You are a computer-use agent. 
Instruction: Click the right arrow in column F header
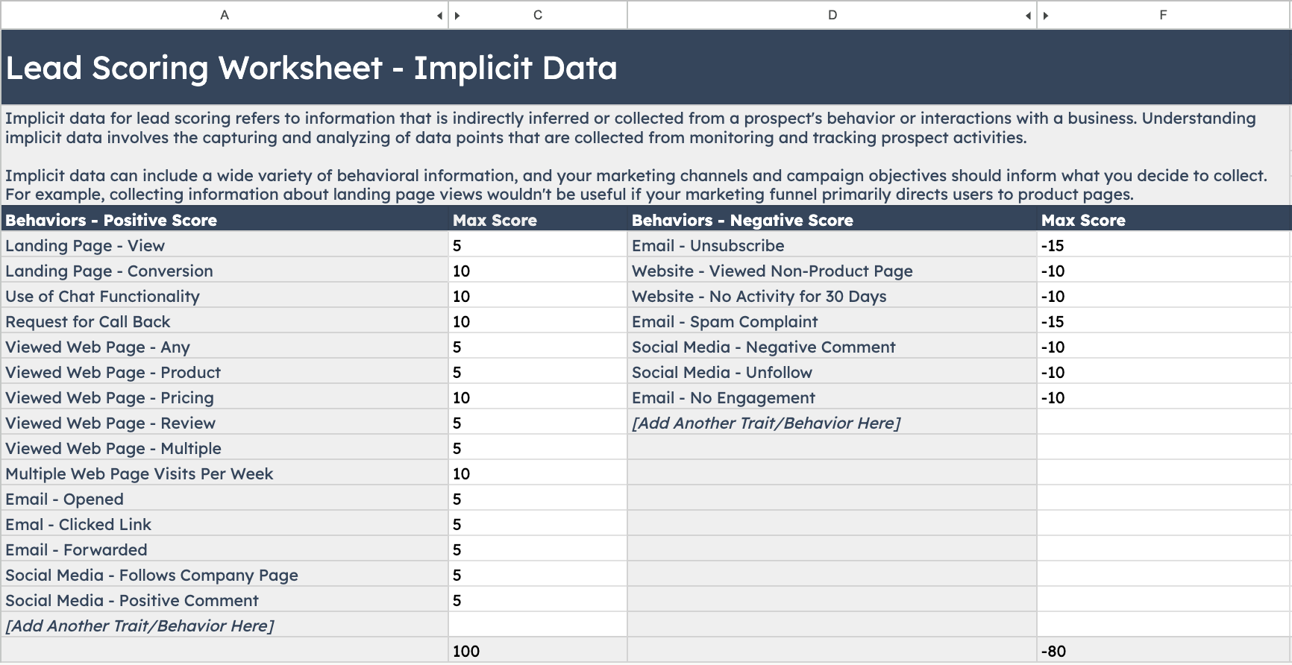[1046, 16]
